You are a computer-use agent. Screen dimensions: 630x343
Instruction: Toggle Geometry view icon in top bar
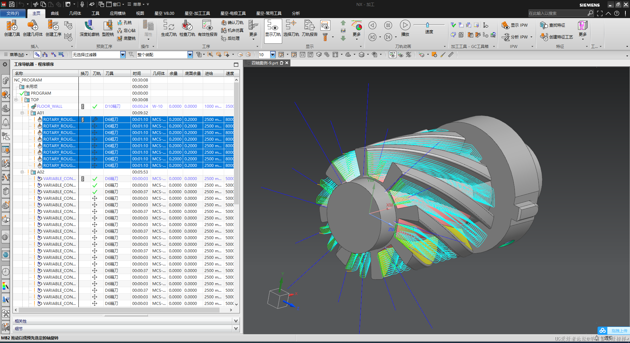(53, 55)
